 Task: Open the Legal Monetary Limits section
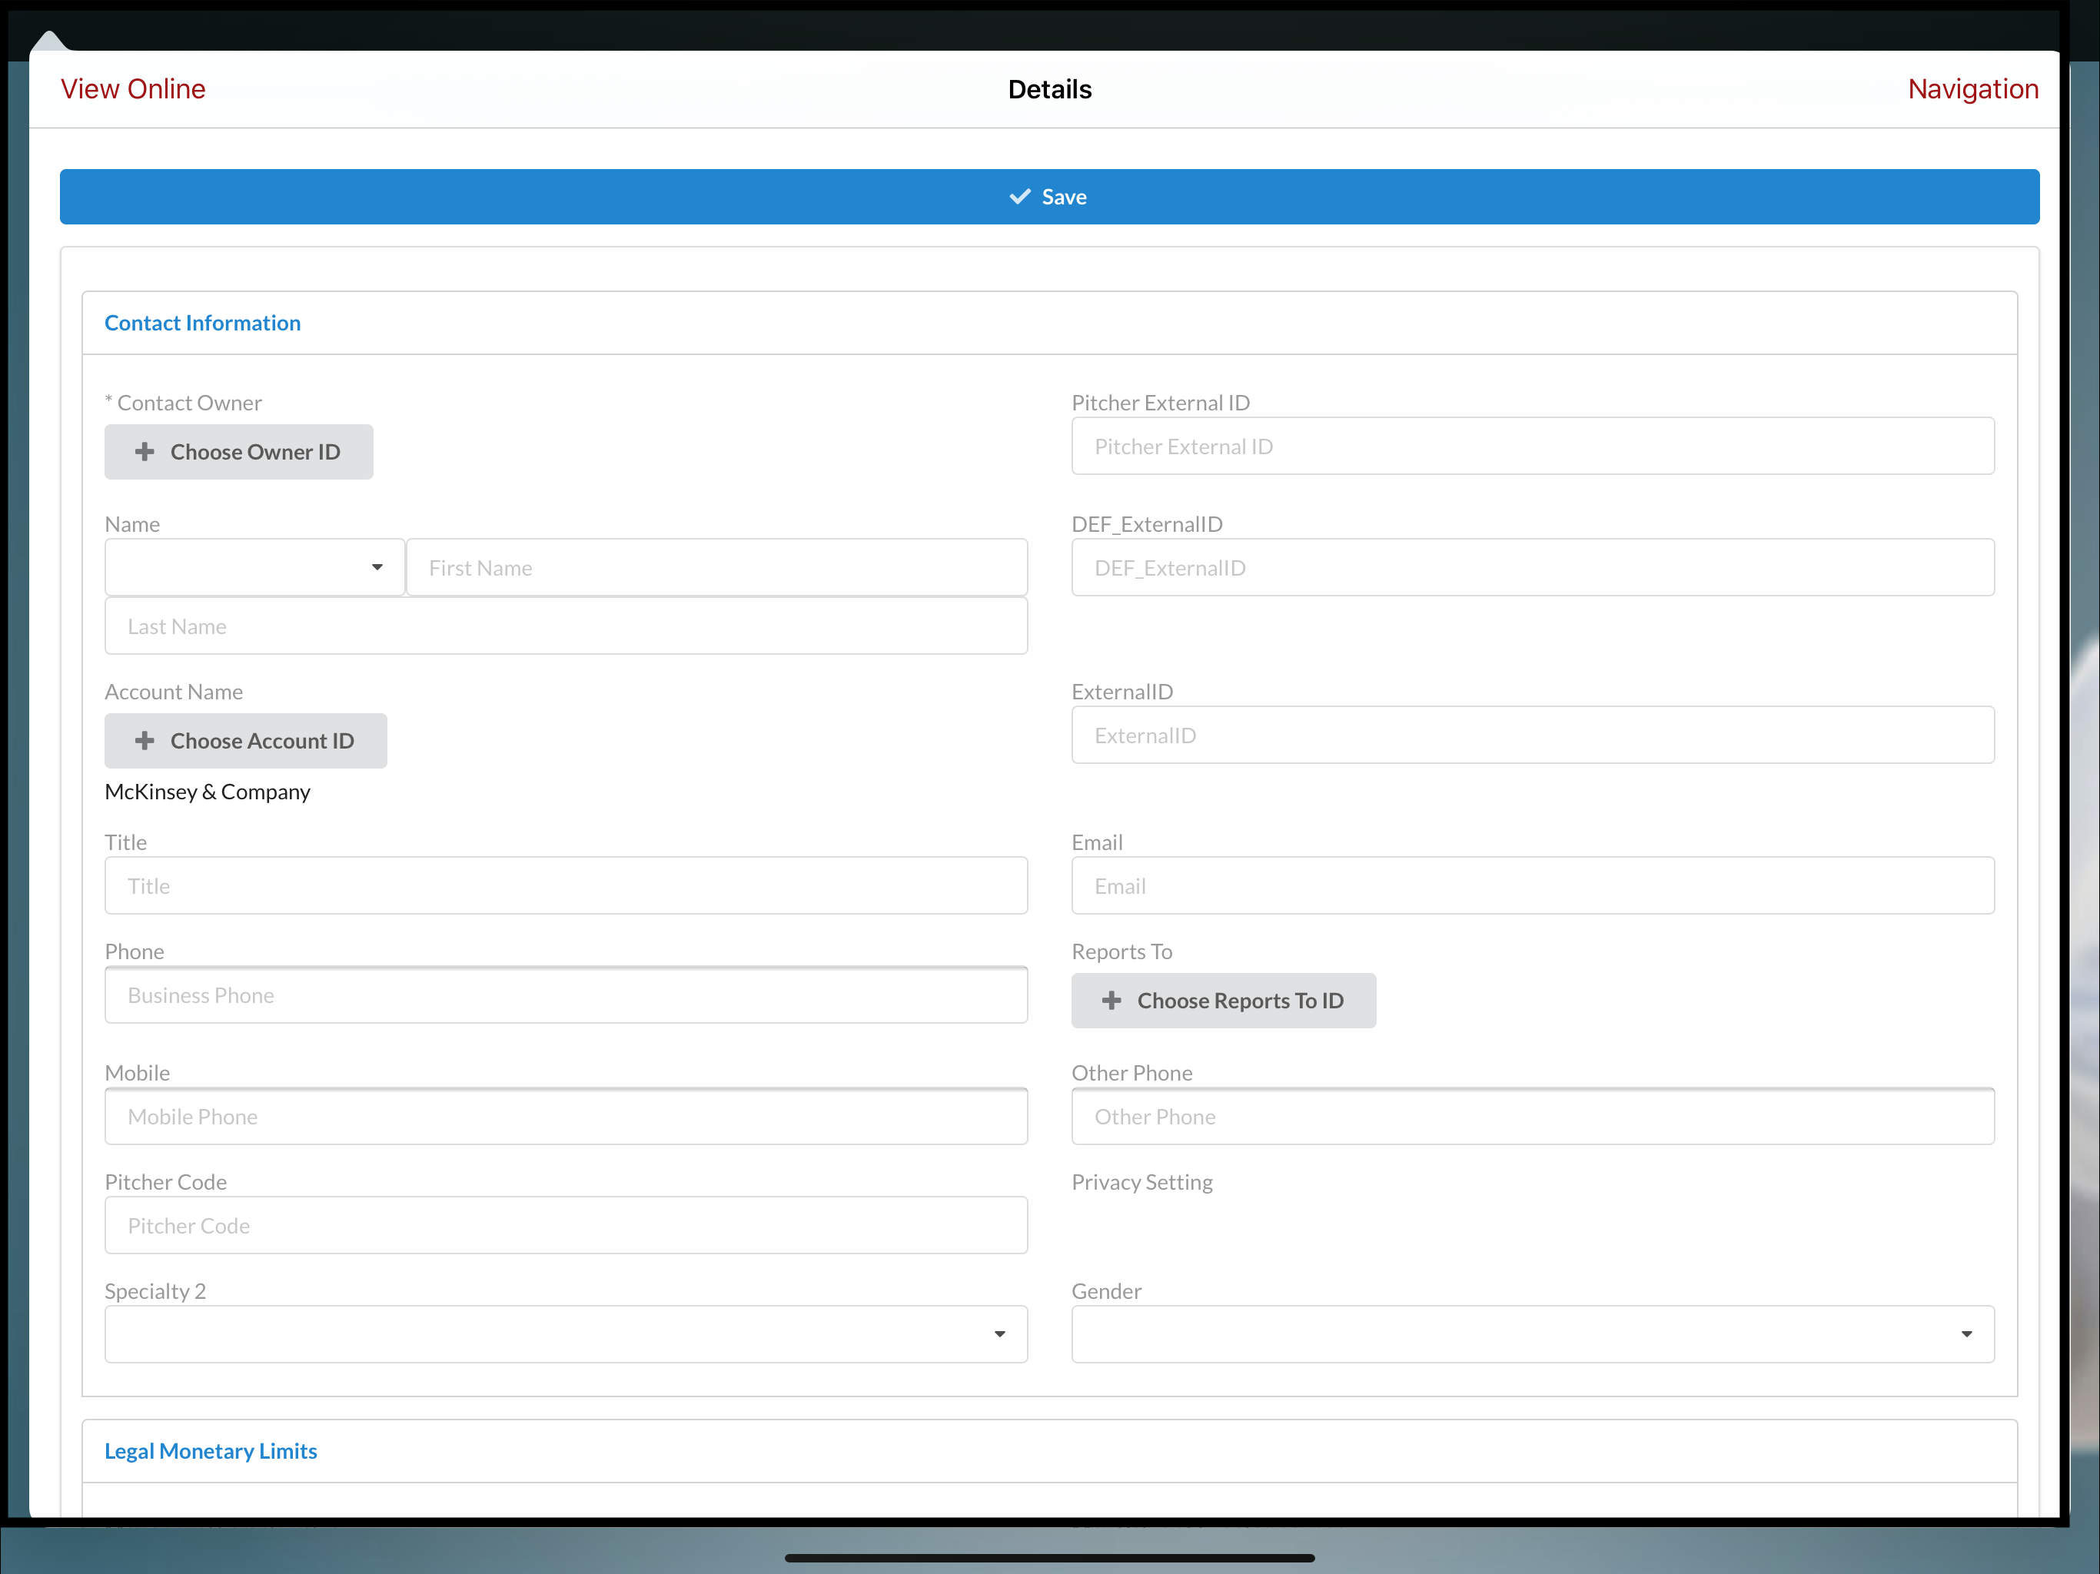pos(211,1450)
